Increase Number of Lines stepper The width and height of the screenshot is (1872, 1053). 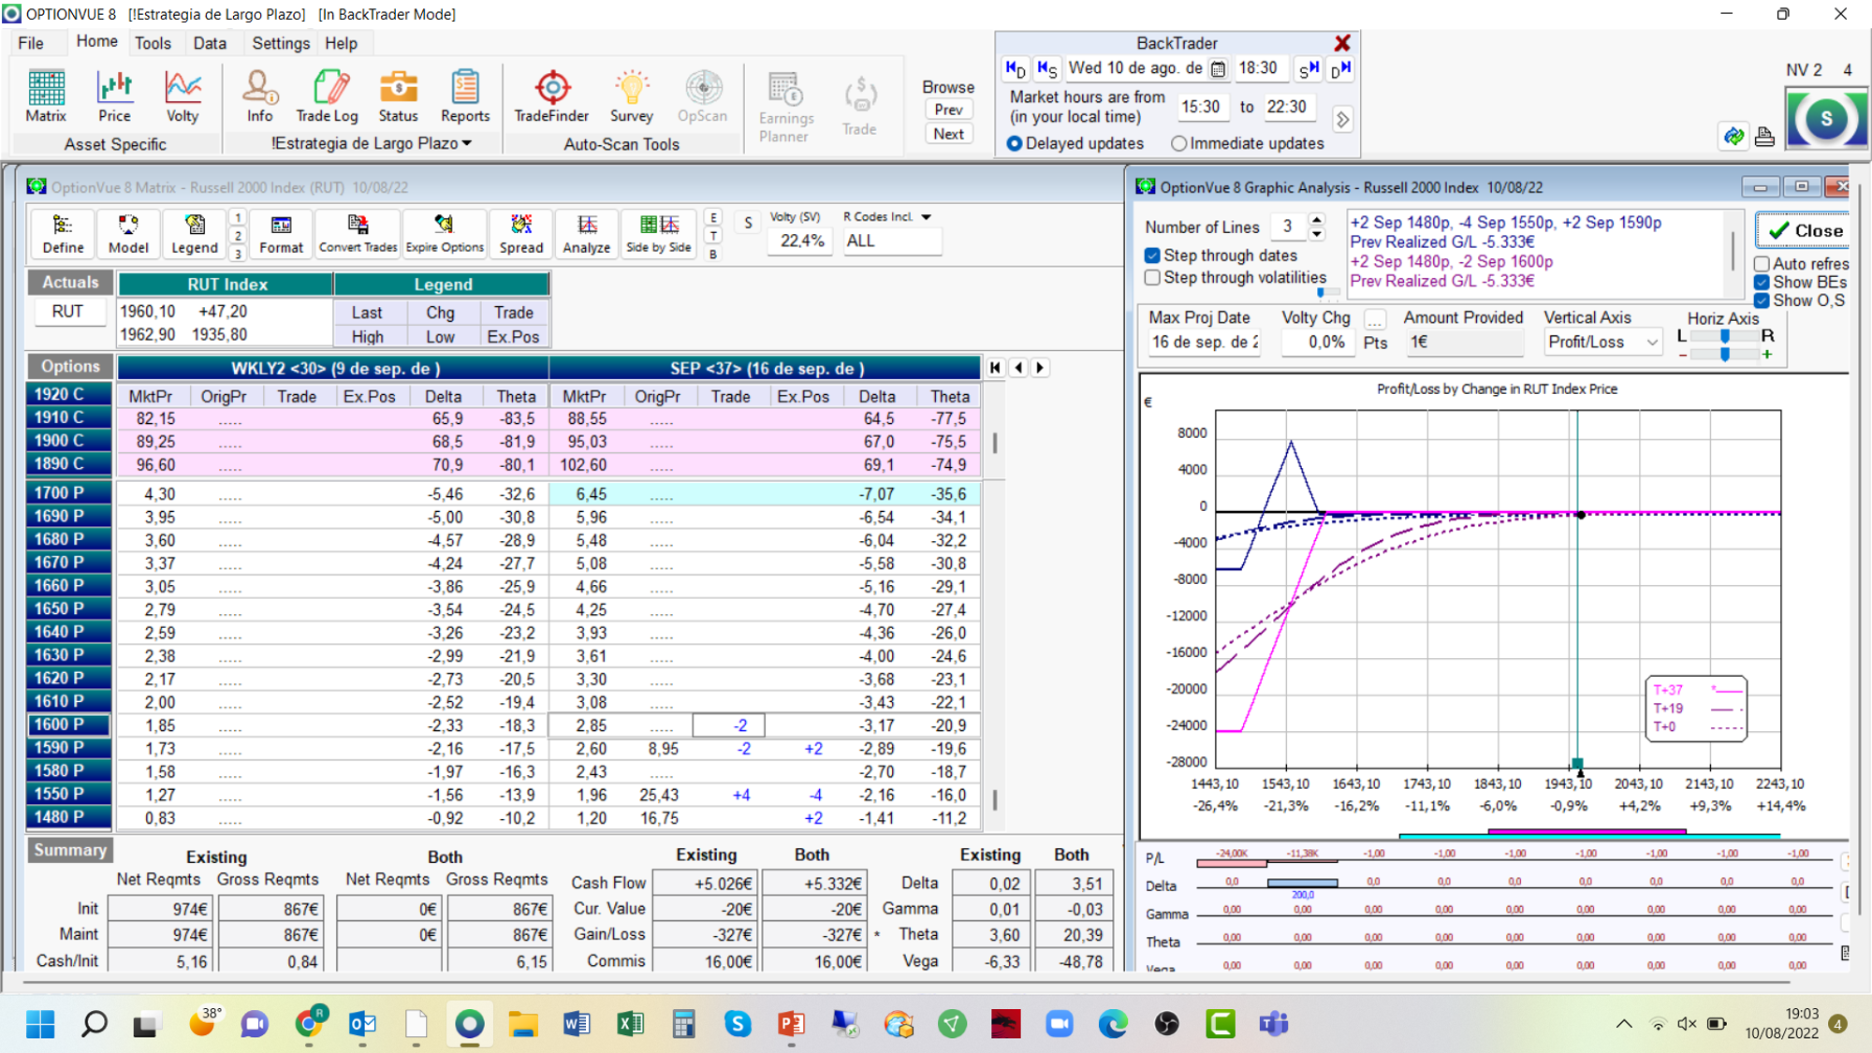coord(1317,220)
